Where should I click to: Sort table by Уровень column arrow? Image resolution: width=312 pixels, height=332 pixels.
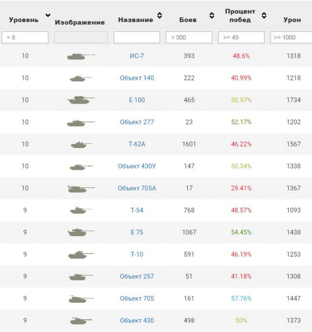pos(48,15)
